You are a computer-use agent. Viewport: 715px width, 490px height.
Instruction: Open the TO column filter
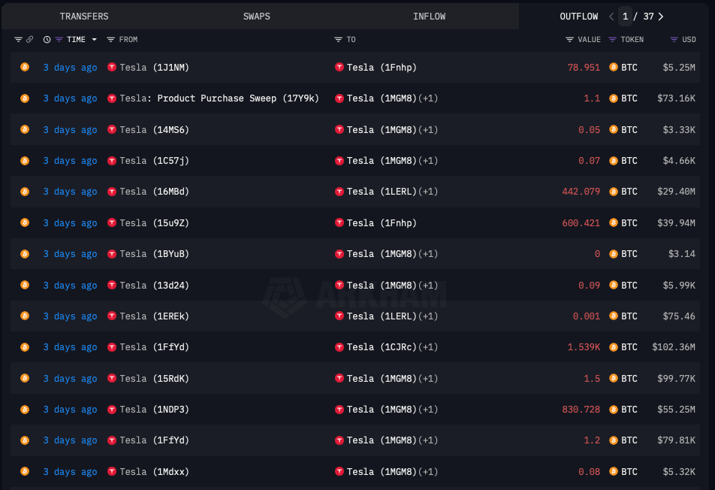338,40
